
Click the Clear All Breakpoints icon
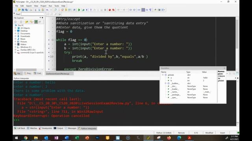click(113, 10)
